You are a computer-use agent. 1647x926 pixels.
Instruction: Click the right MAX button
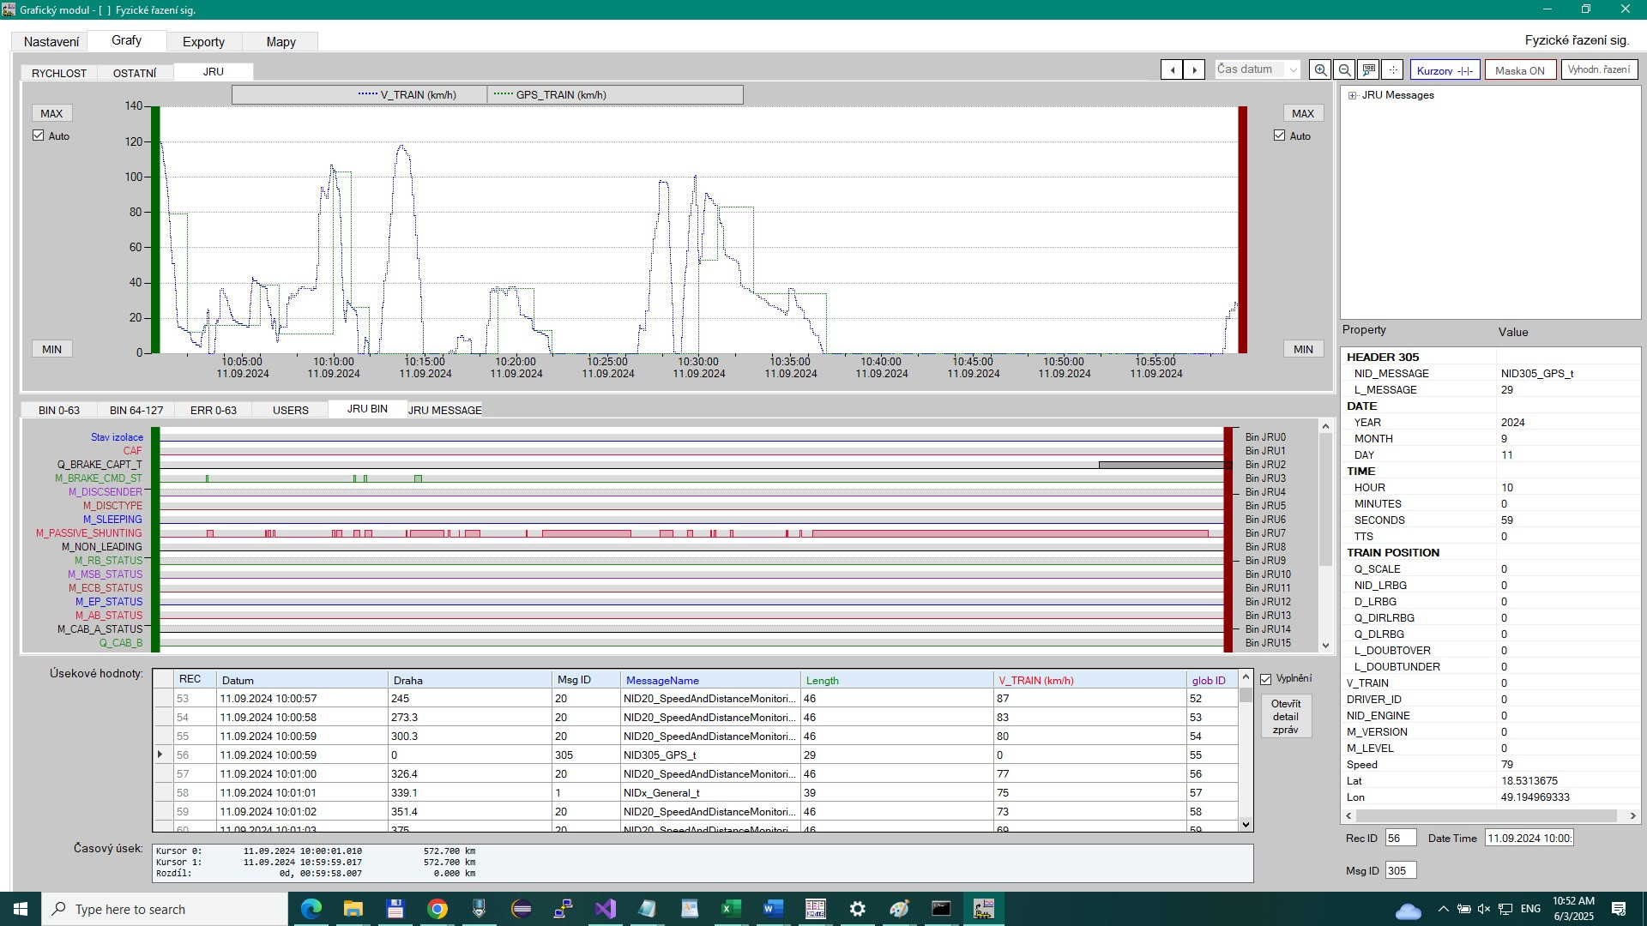click(x=1303, y=113)
